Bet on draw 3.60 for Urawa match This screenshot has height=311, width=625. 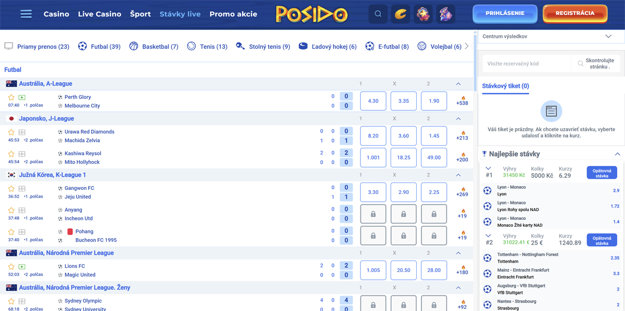(x=404, y=136)
